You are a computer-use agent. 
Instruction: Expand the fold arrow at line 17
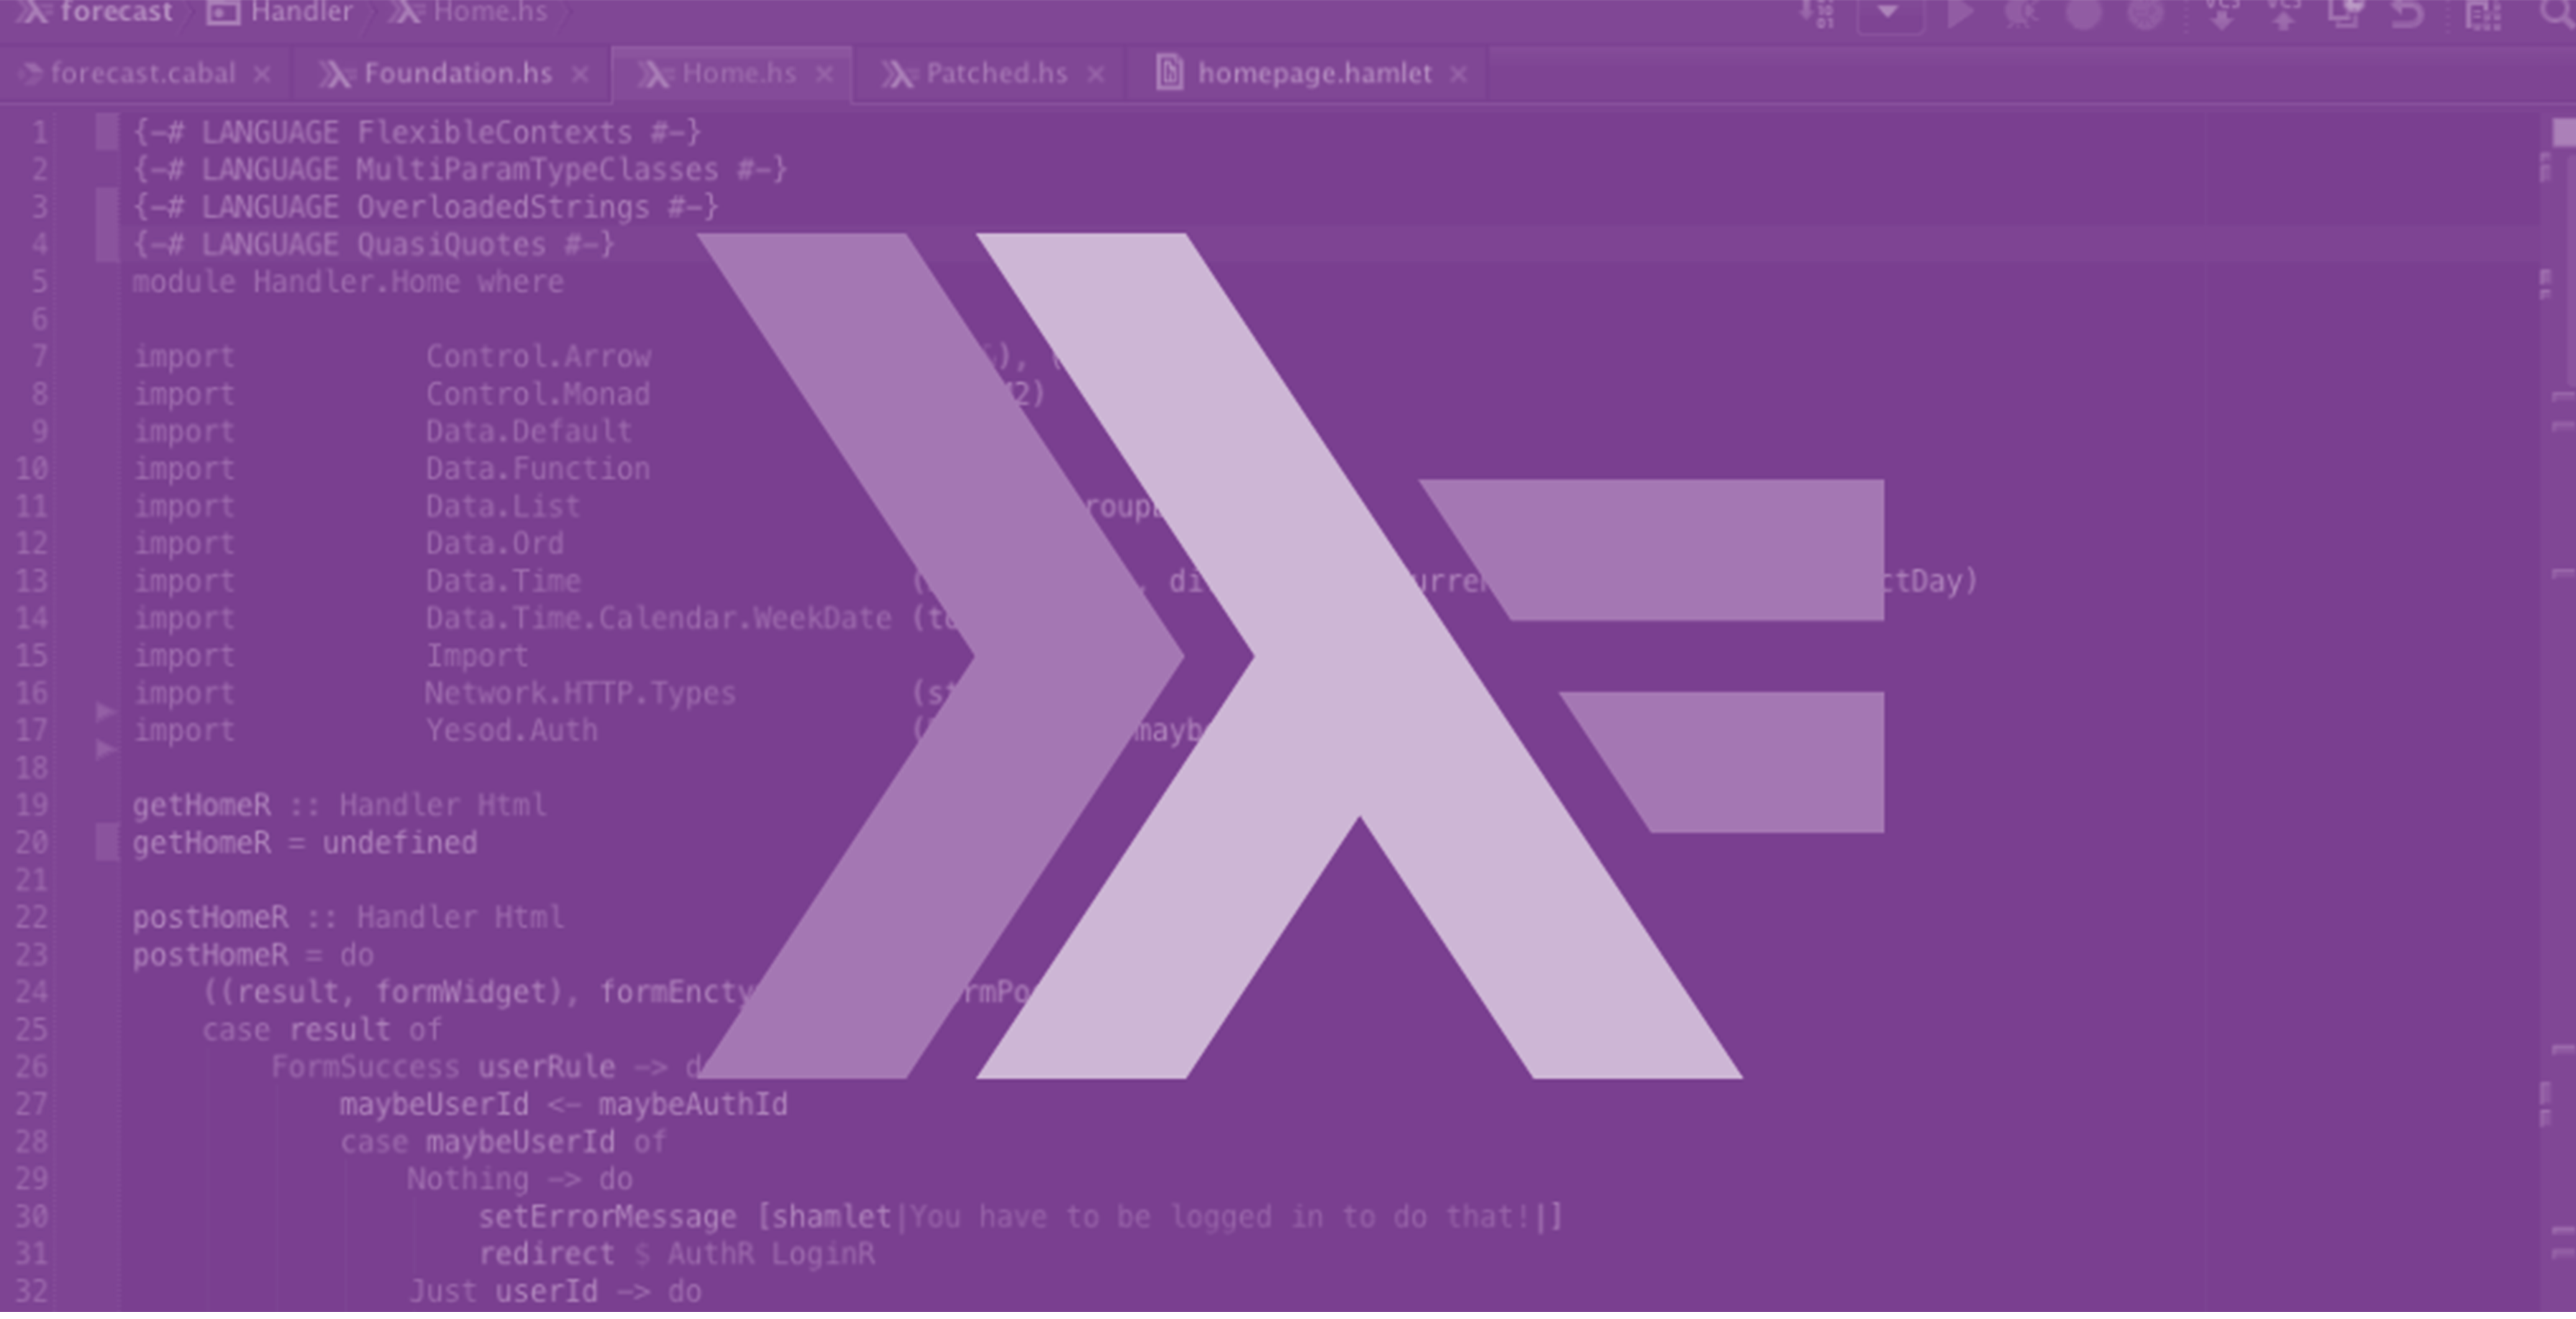click(x=105, y=712)
